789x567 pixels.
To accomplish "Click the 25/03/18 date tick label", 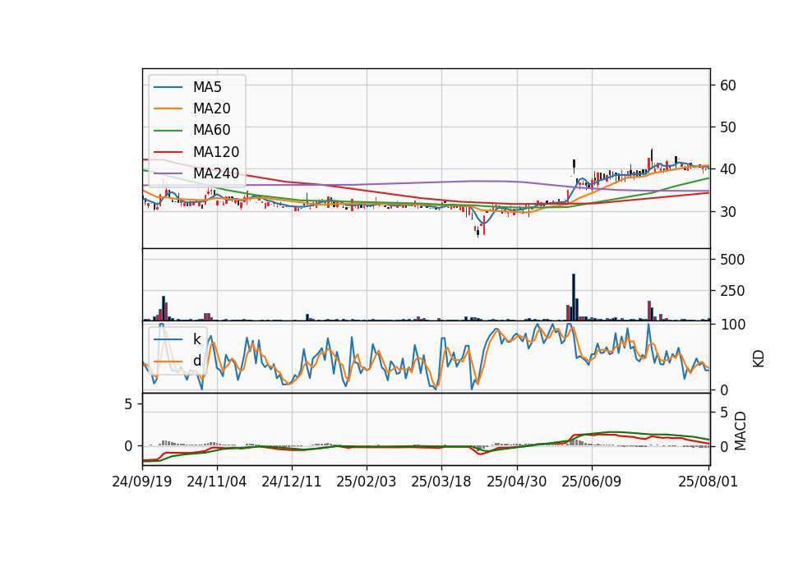I will pos(441,482).
